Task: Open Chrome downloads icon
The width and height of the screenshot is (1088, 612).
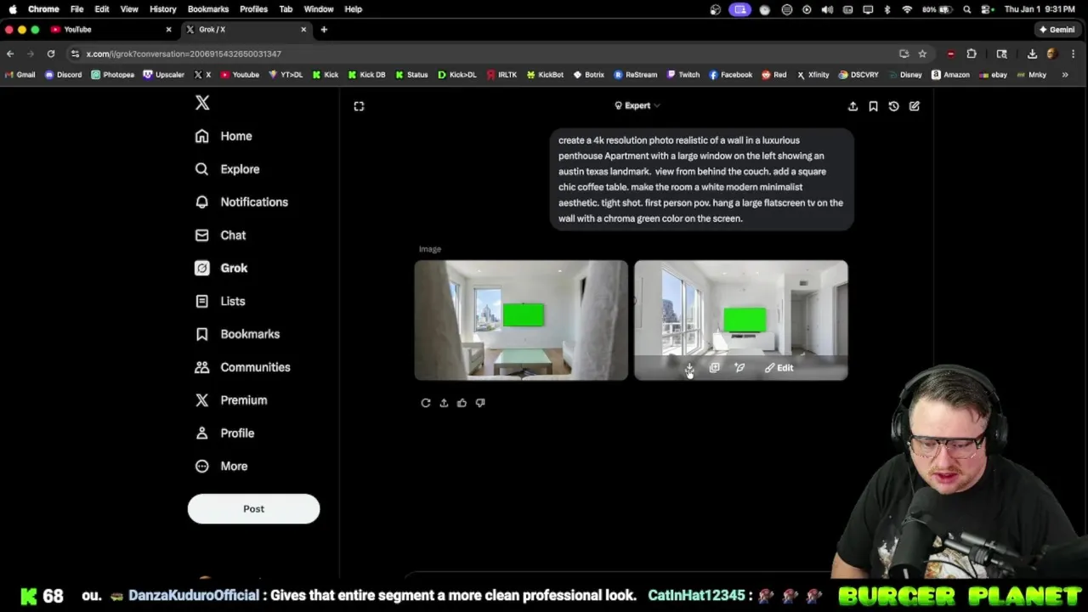Action: pyautogui.click(x=1032, y=54)
